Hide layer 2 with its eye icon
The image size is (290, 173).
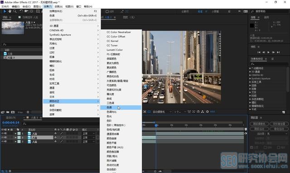coord(3,138)
